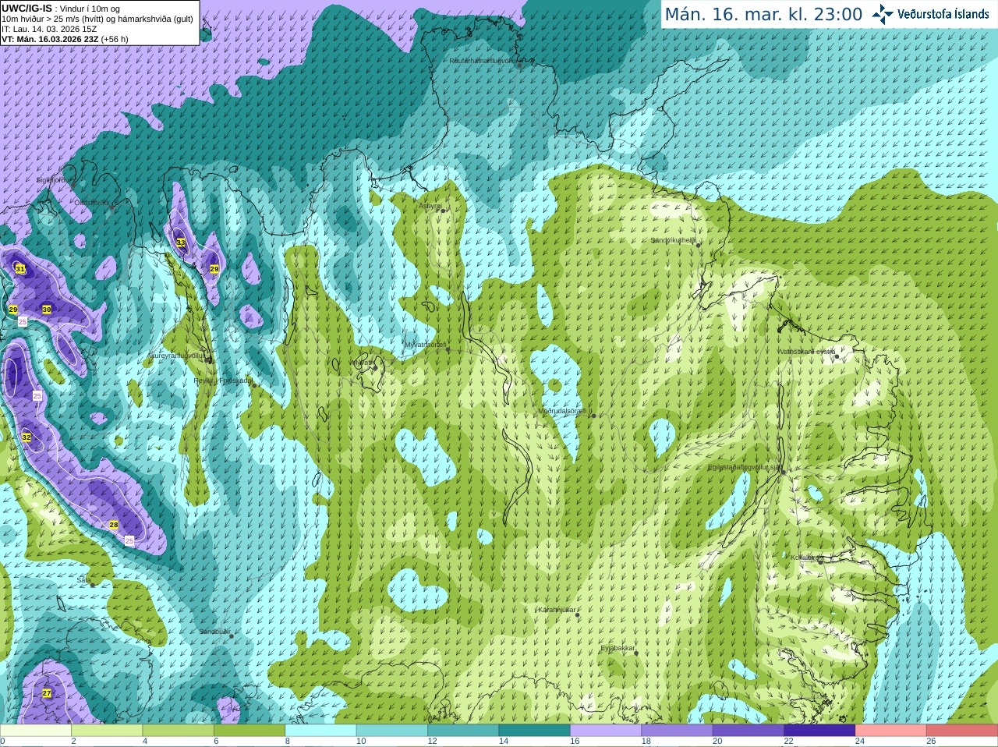Select the 29 gust marker beside 33
This screenshot has height=747, width=998.
click(x=214, y=269)
